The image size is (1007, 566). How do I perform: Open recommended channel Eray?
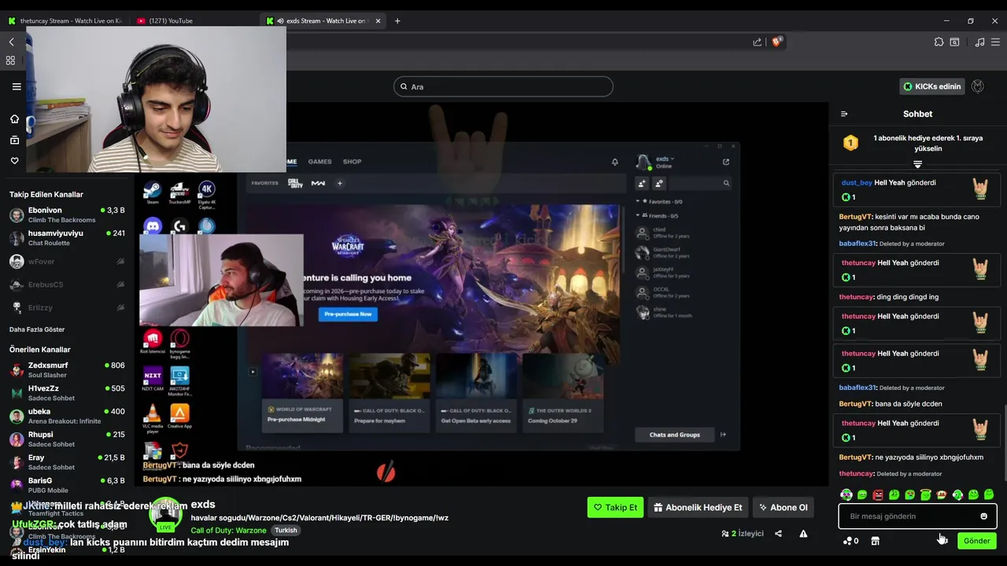click(67, 462)
